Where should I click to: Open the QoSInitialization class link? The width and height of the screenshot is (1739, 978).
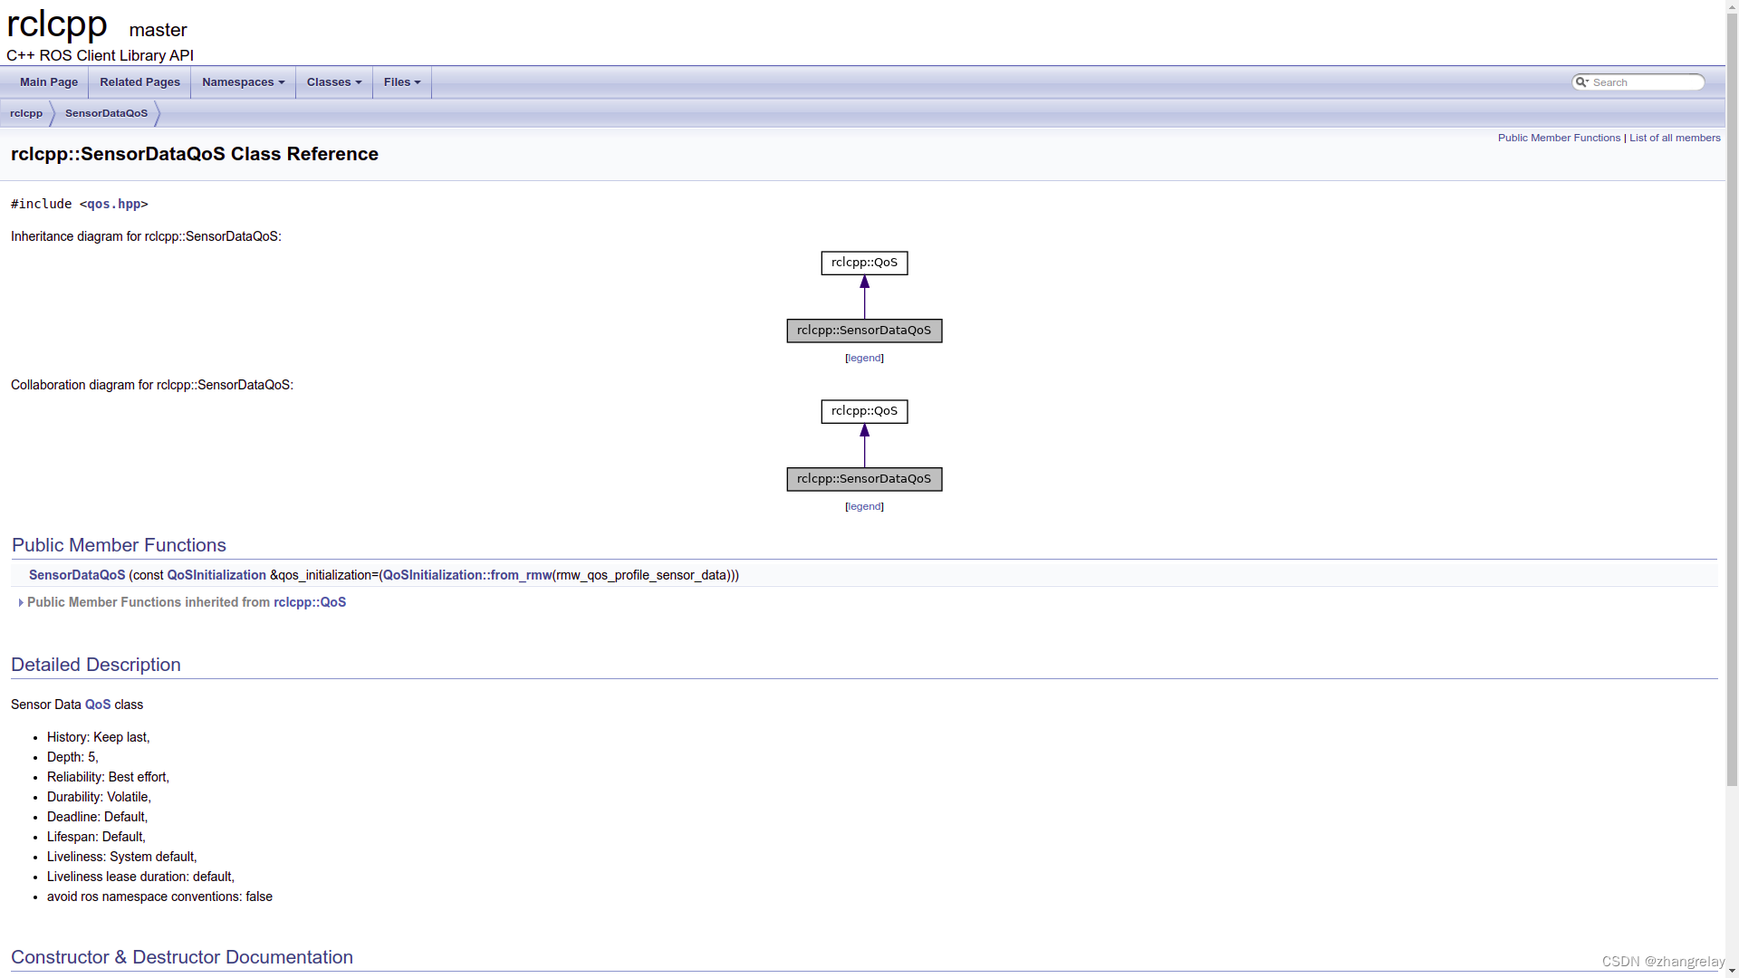216,575
